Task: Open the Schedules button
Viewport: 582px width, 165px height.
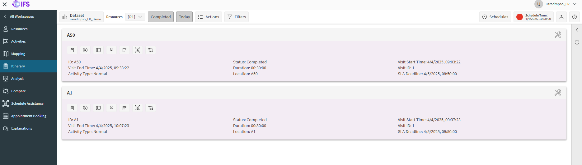Action: point(495,17)
